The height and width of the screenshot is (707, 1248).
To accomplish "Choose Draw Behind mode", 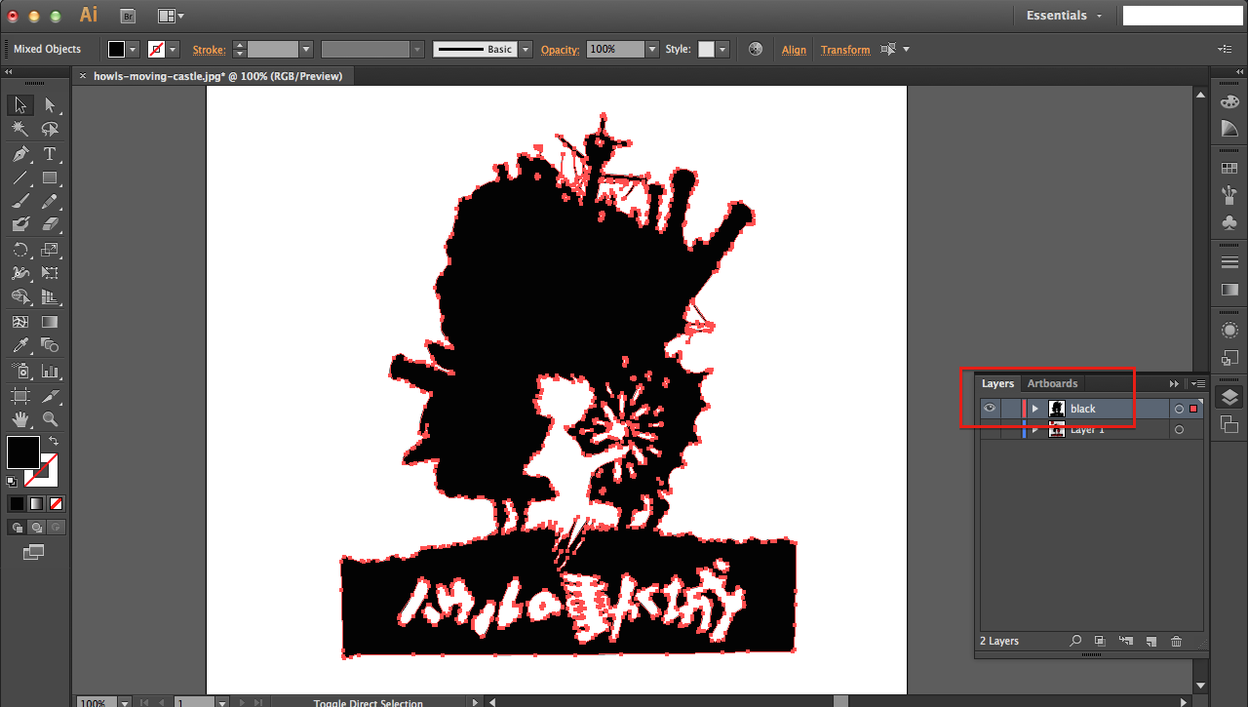I will [x=36, y=527].
